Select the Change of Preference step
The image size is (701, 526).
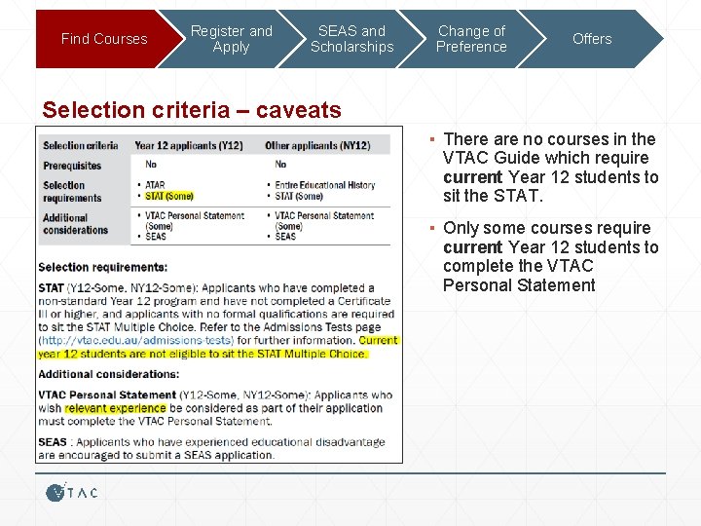point(471,39)
